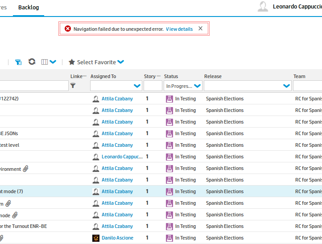
Task: Click the Status column header
Action: 171,76
